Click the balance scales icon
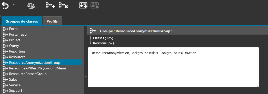The height and width of the screenshot is (94, 268). pyautogui.click(x=31, y=6)
